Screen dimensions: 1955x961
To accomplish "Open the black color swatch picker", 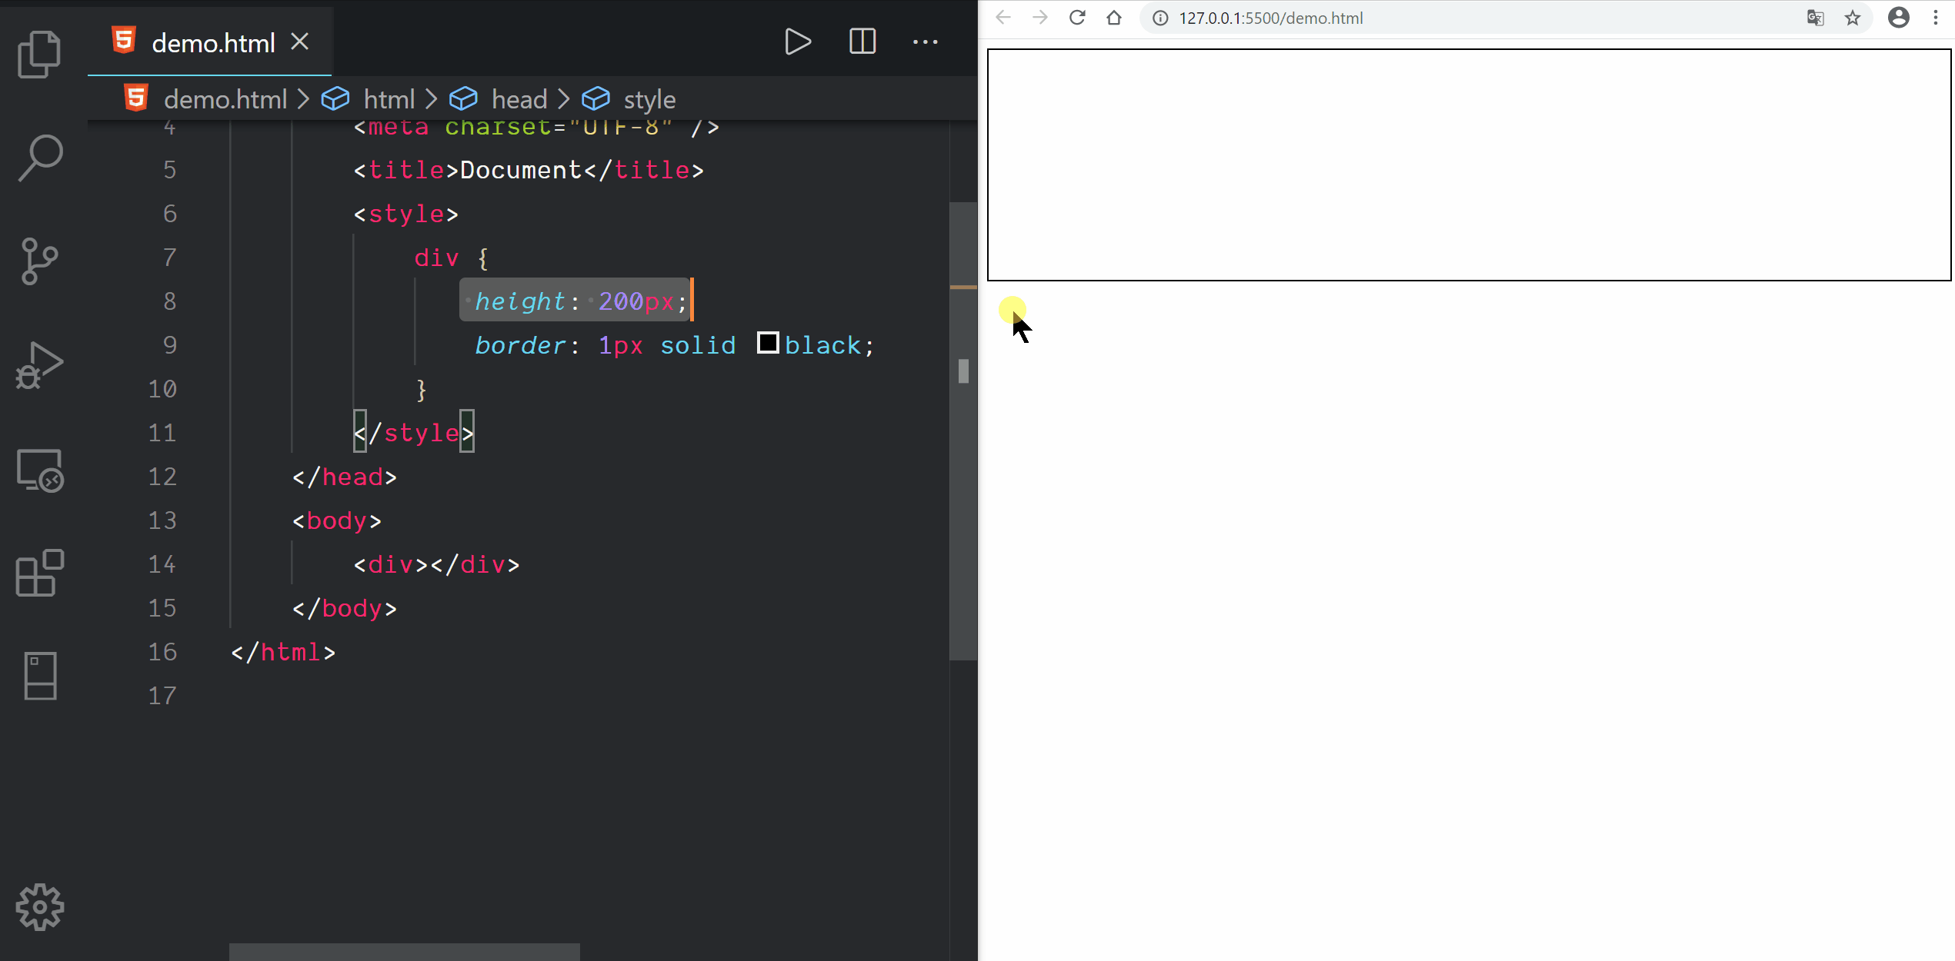I will click(x=767, y=343).
